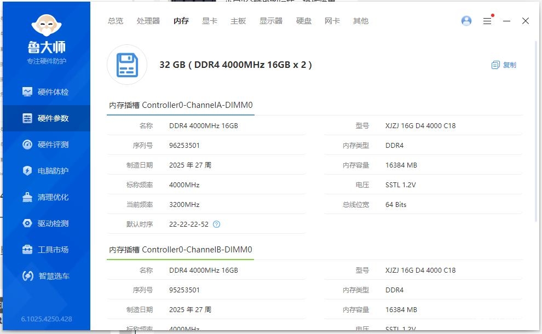This screenshot has width=542, height=334.
Task: Select 硬件参数 in sidebar
Action: [x=47, y=118]
